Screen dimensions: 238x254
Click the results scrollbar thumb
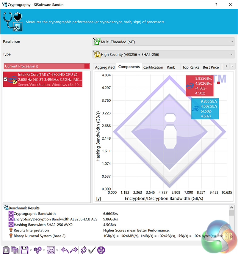[x=231, y=213]
